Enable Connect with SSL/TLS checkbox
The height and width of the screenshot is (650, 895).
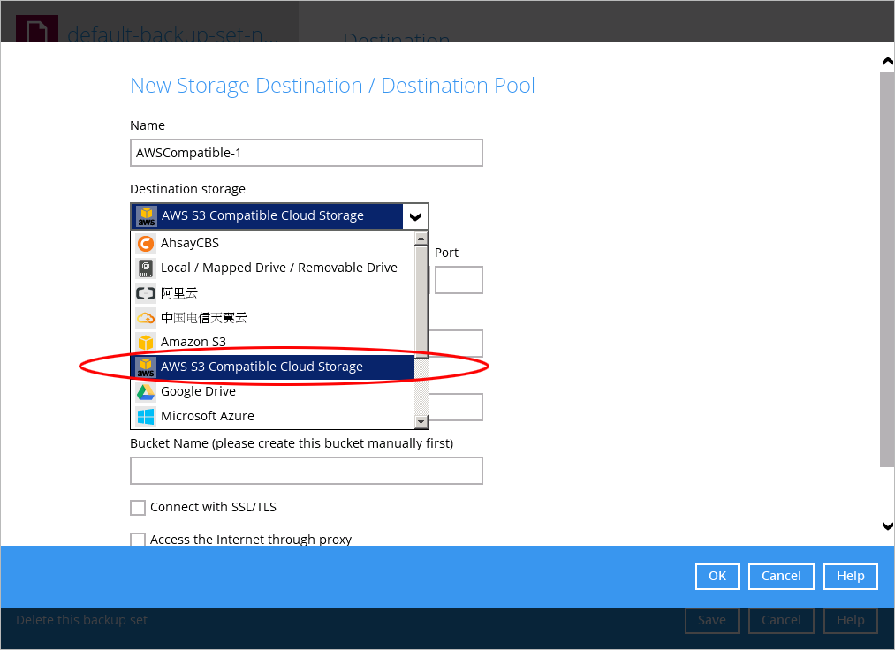pyautogui.click(x=138, y=508)
